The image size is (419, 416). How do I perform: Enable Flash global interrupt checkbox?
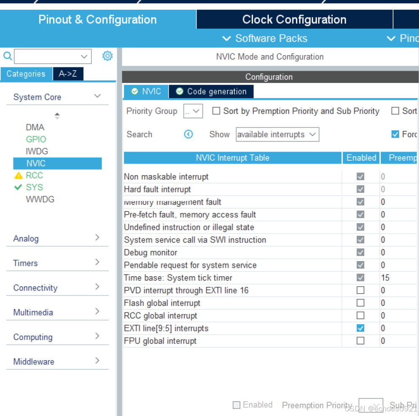(x=360, y=303)
